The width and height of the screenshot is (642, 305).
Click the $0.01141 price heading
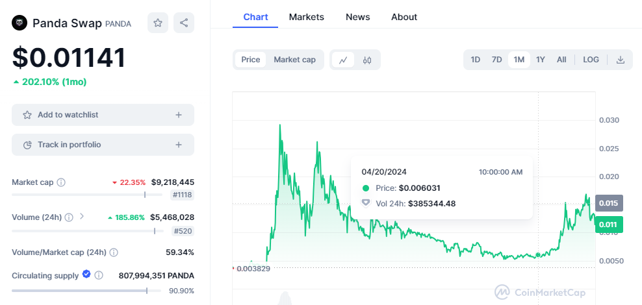tap(69, 58)
